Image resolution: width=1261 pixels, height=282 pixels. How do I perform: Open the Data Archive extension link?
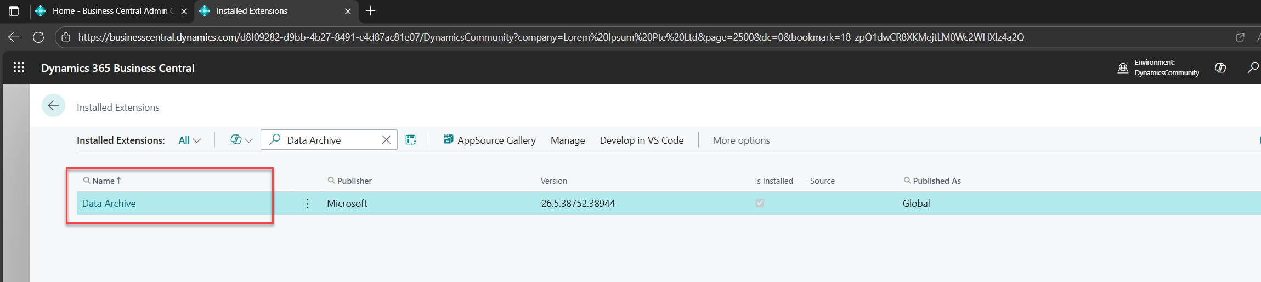pyautogui.click(x=109, y=203)
